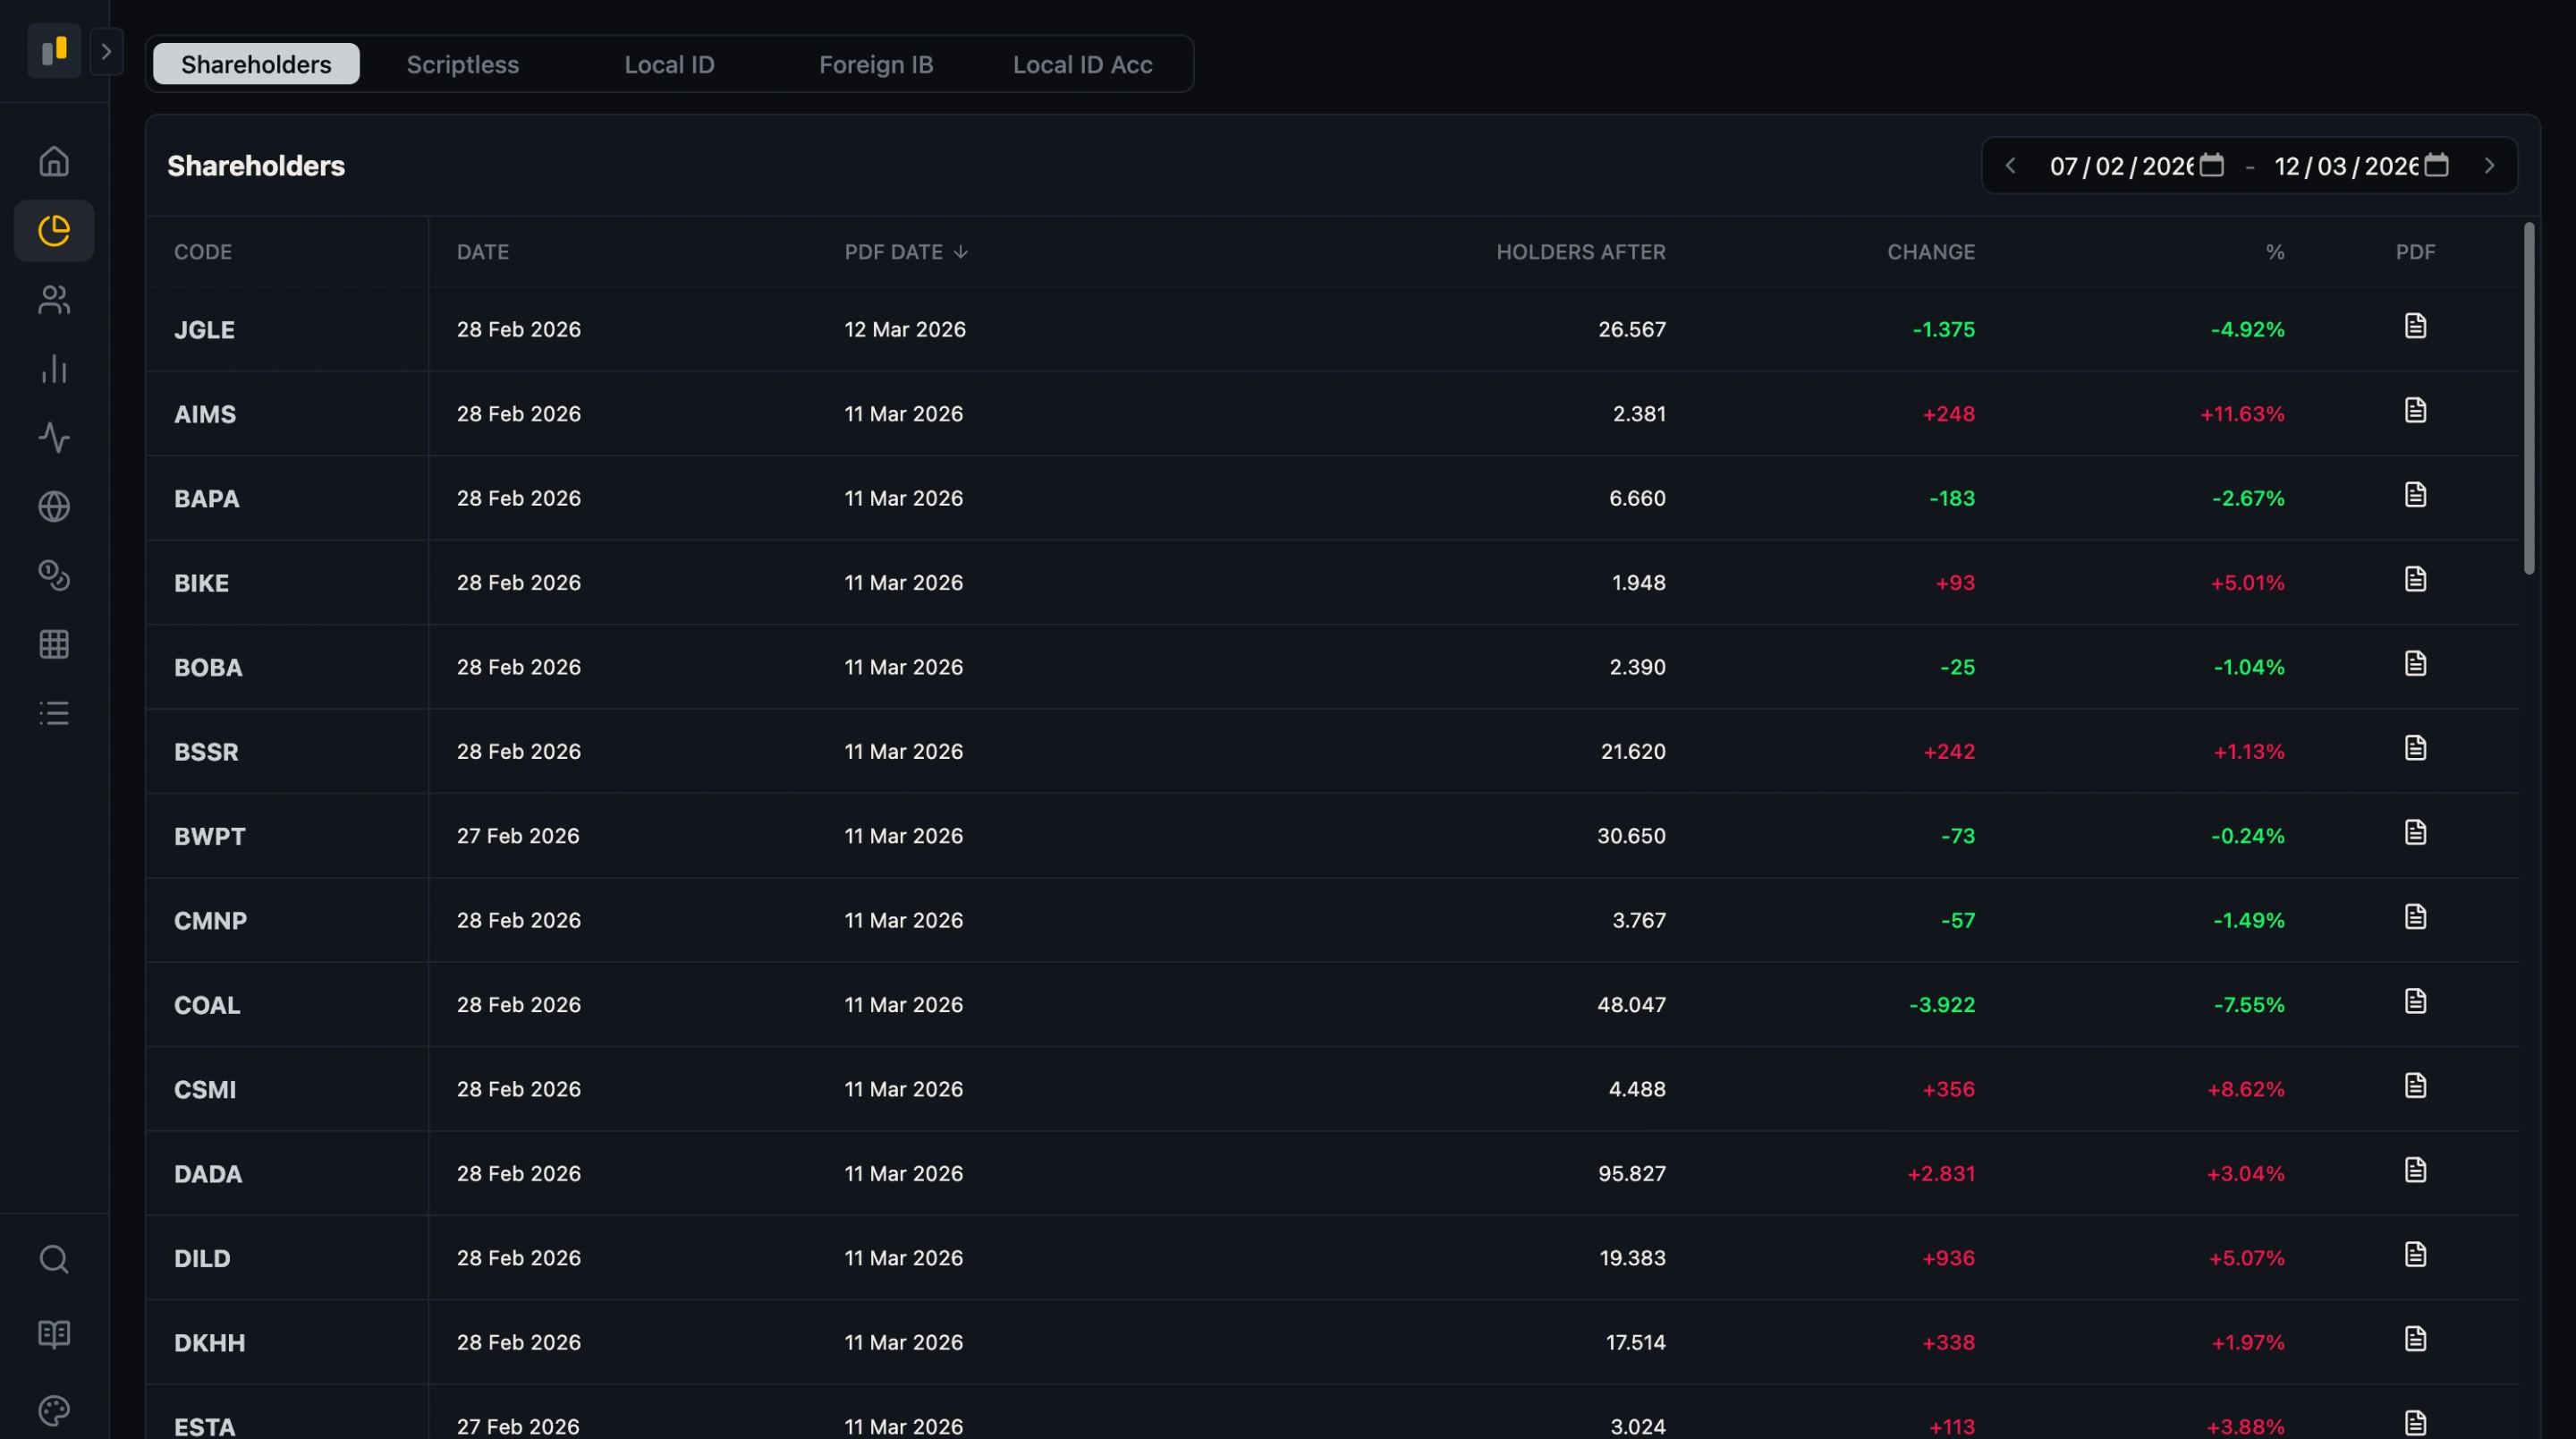Toggle the PDF DATE sort order
The image size is (2576, 1439).
click(905, 251)
